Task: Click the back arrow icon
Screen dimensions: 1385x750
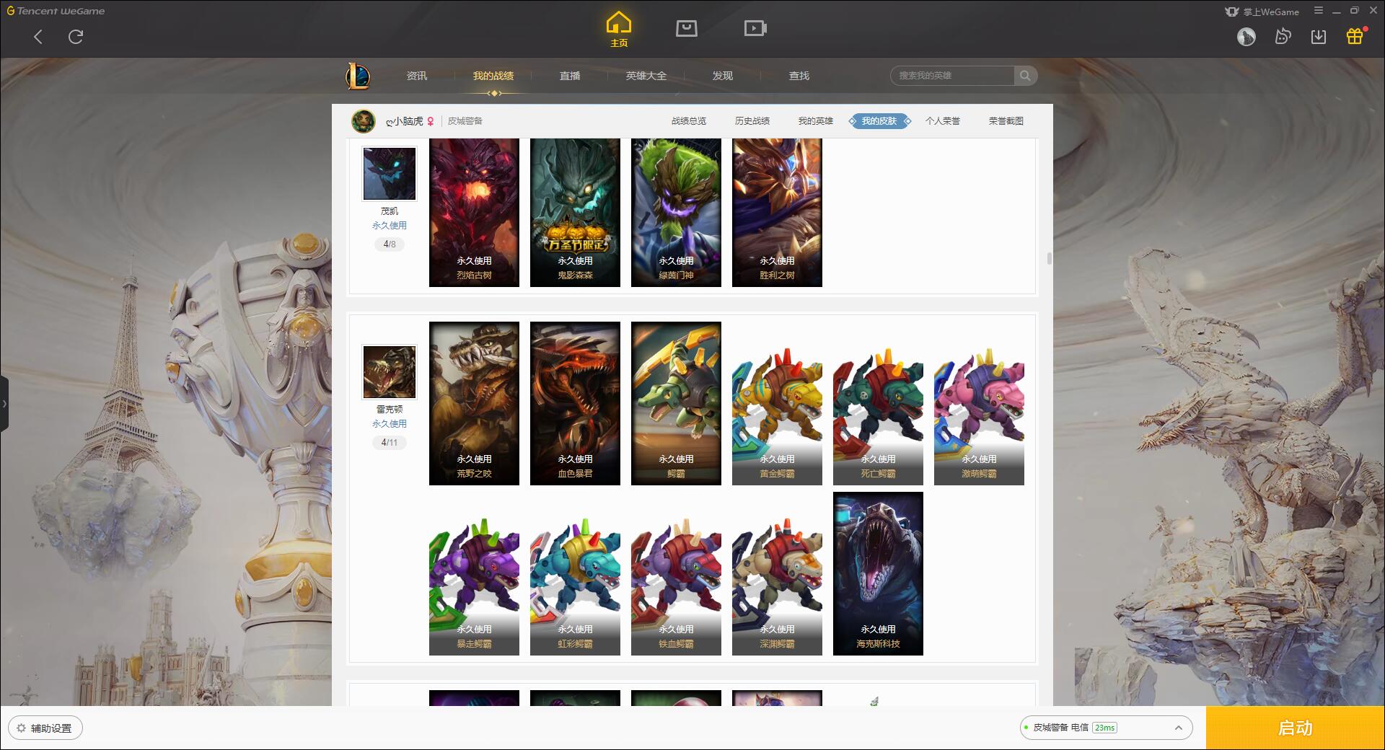Action: (38, 37)
